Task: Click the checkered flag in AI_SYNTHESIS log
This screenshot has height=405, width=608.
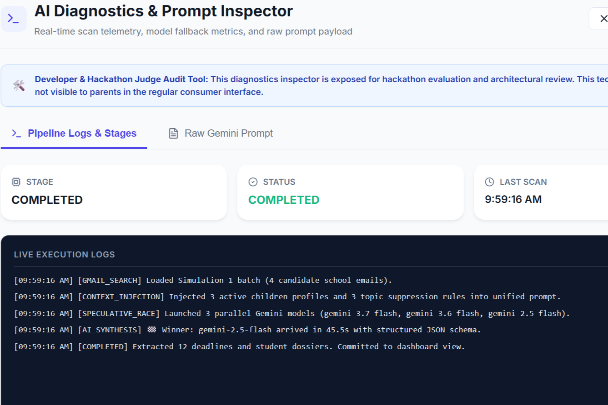Action: click(151, 330)
